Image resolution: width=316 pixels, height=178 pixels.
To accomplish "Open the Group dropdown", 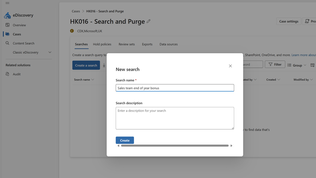I will (x=297, y=65).
